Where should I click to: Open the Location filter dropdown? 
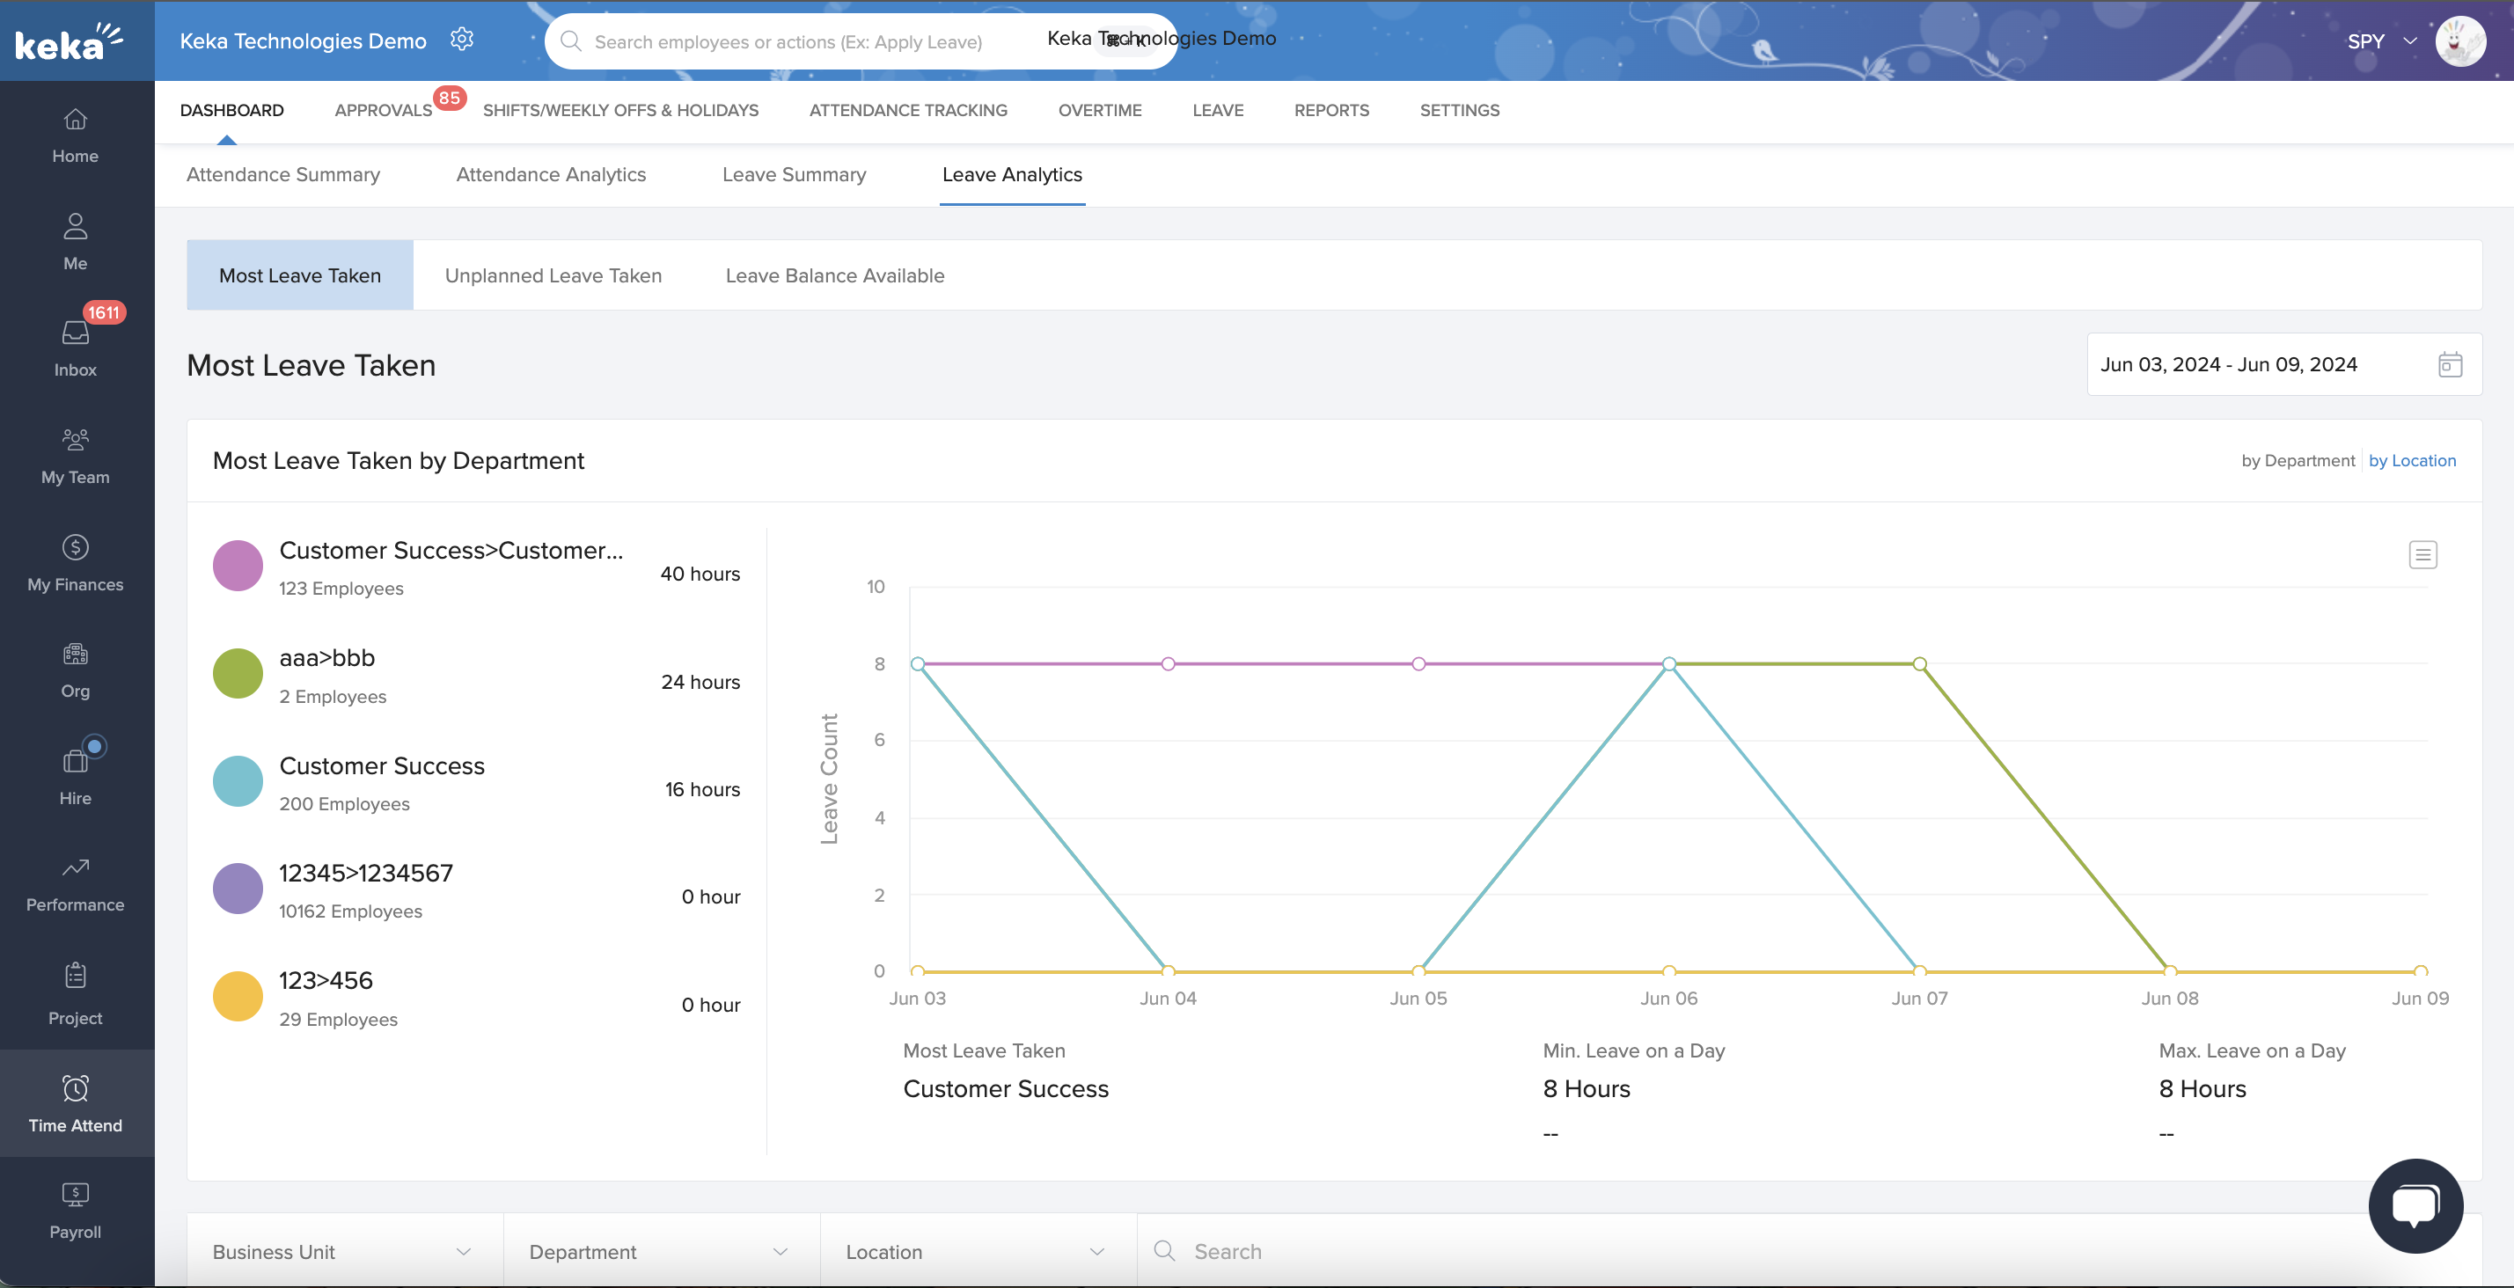pyautogui.click(x=976, y=1251)
